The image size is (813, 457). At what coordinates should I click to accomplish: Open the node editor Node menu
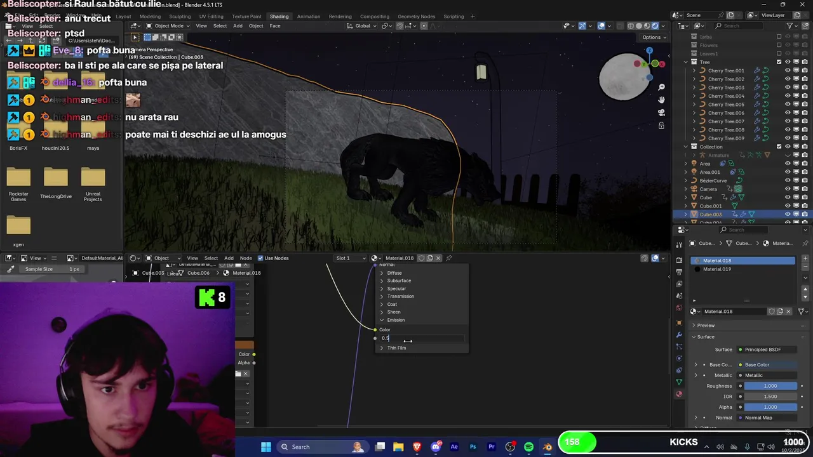[x=246, y=258]
